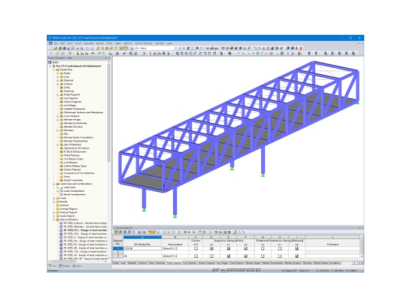
Task: Click the table vertical scrollbar
Action: point(362,247)
